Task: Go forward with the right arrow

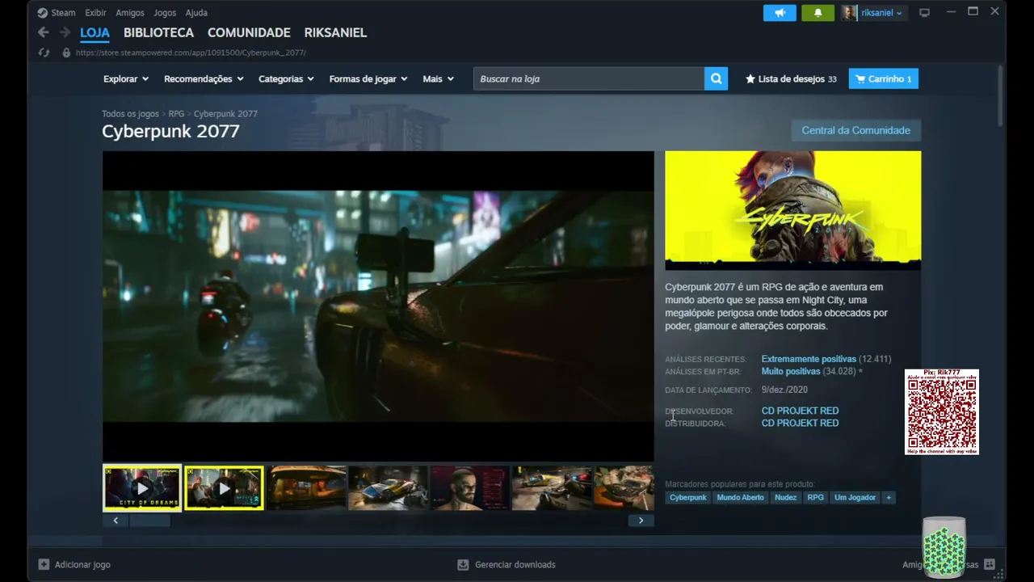Action: 65,32
